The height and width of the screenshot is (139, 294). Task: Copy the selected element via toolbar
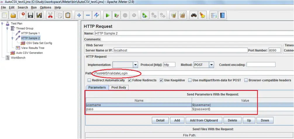tap(59, 15)
